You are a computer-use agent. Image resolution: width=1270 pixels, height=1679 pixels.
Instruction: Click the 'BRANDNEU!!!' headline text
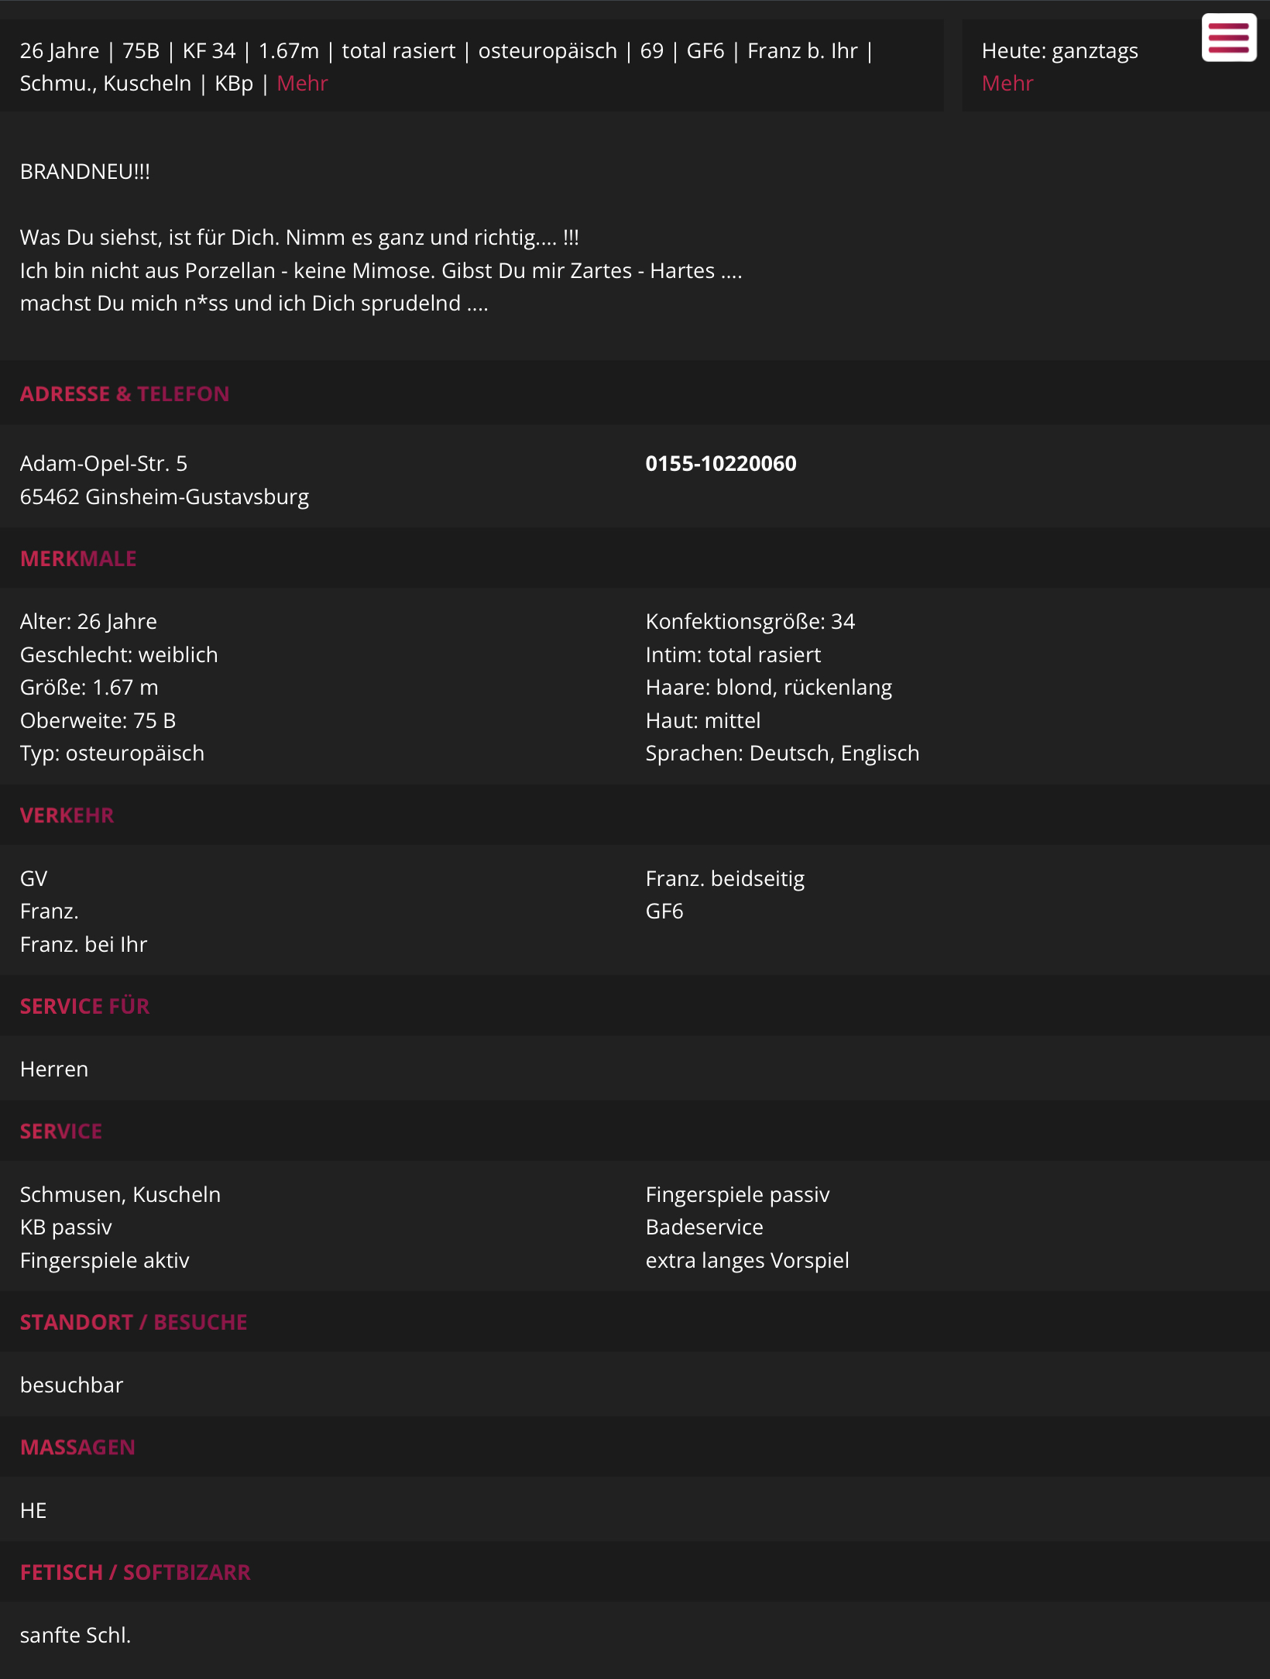click(85, 172)
